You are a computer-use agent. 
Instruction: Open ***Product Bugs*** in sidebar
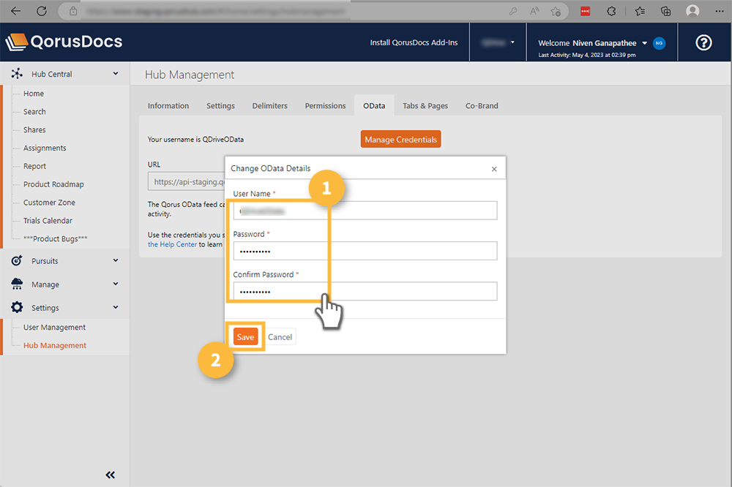56,239
